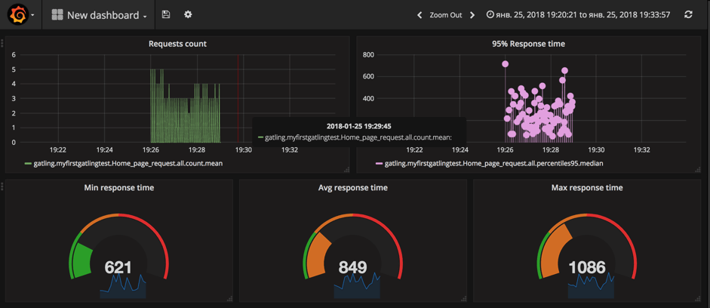Click green color swatch of count.mean legend
Screen dimensions: 710x308
tap(28, 163)
